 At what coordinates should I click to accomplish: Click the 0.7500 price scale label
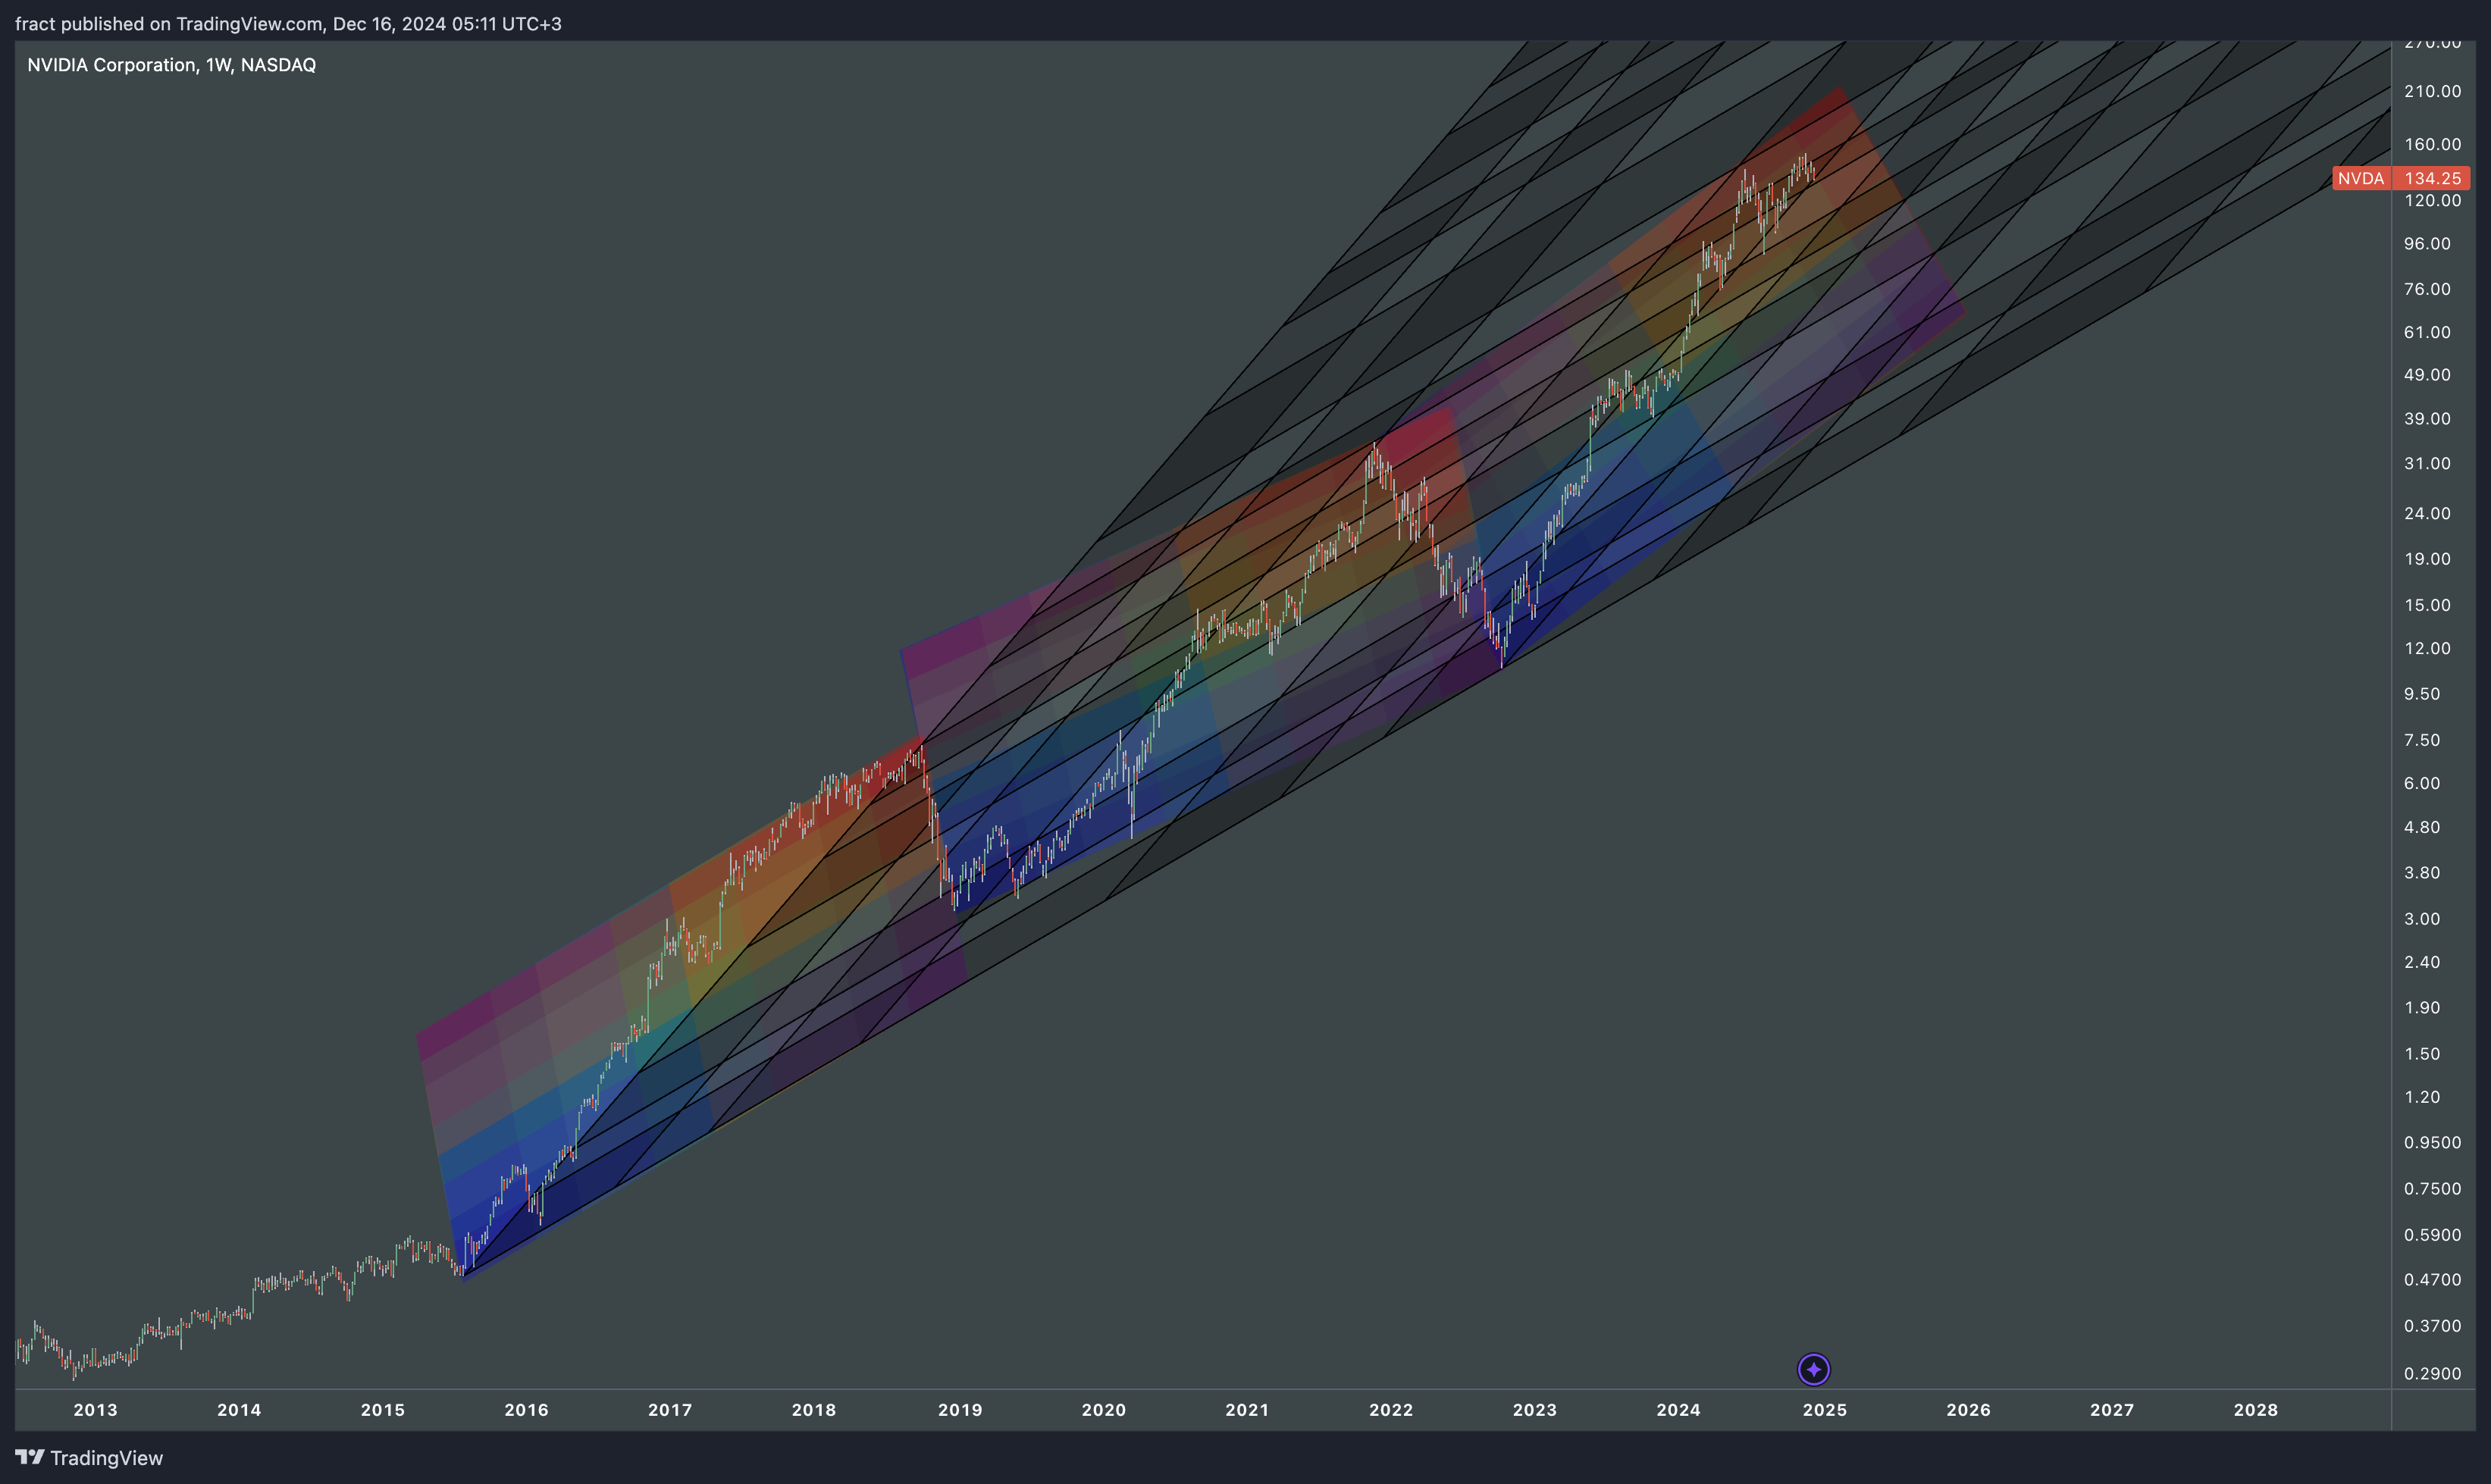(2433, 1189)
